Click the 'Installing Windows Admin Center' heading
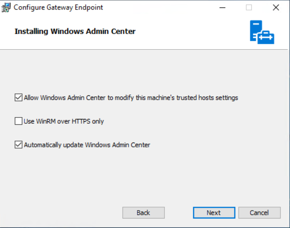290x228 pixels. (75, 32)
